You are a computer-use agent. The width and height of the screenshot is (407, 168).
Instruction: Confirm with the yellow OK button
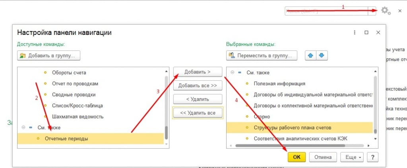click(x=297, y=157)
